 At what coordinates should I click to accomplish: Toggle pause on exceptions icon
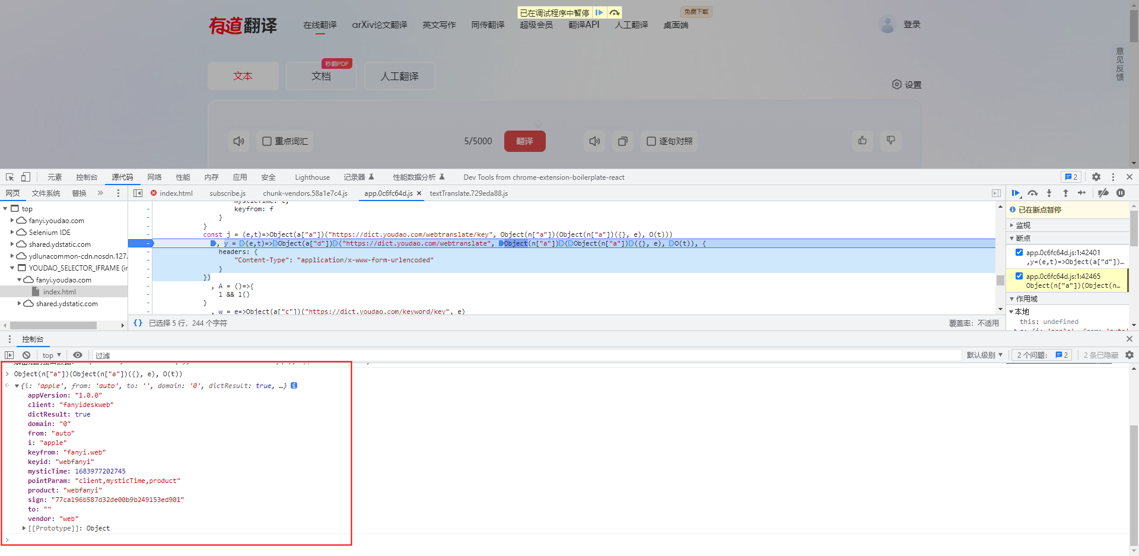[1121, 193]
